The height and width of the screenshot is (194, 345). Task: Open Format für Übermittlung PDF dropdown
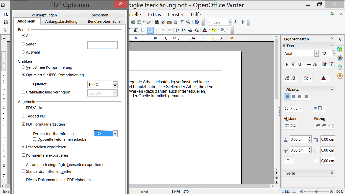115,133
